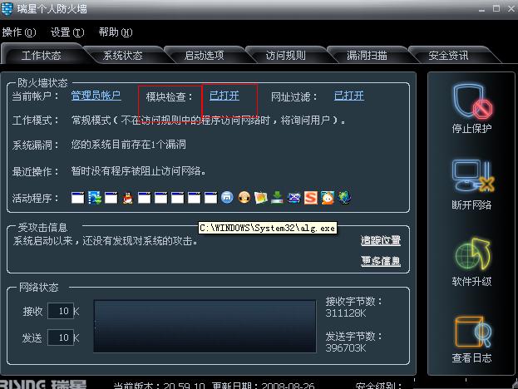Click the RISING 瑞星 logo at bottom left
The image size is (518, 389).
[x=43, y=385]
